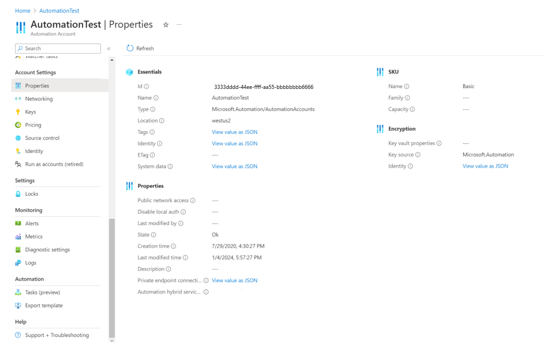Select the Run as accounts icon
Viewport: 545px width, 343px height.
click(x=18, y=164)
